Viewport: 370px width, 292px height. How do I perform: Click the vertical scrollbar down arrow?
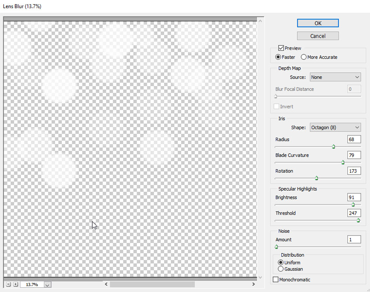tap(260, 277)
